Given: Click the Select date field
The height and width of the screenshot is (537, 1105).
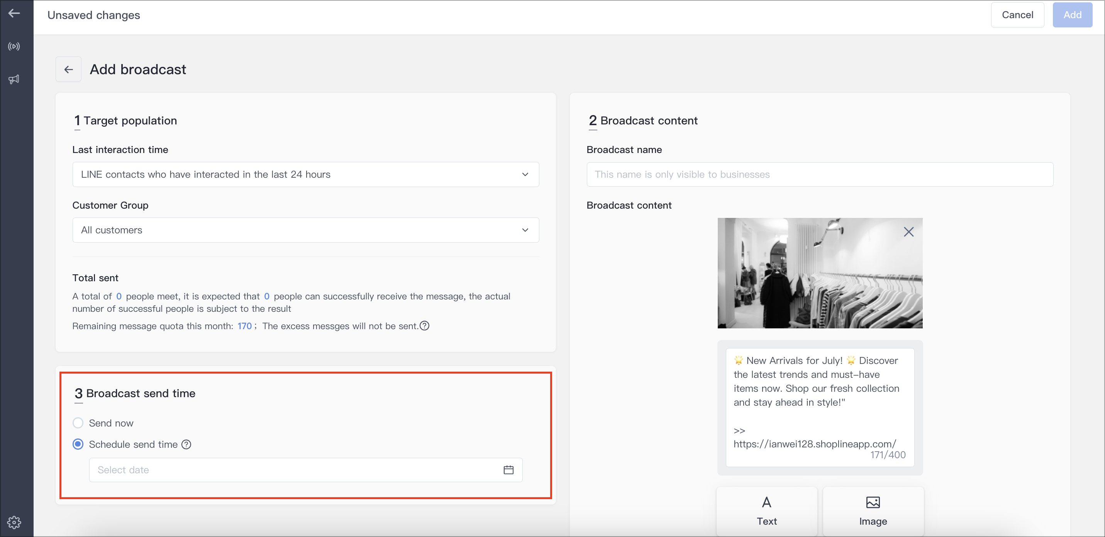Looking at the screenshot, I should coord(305,470).
